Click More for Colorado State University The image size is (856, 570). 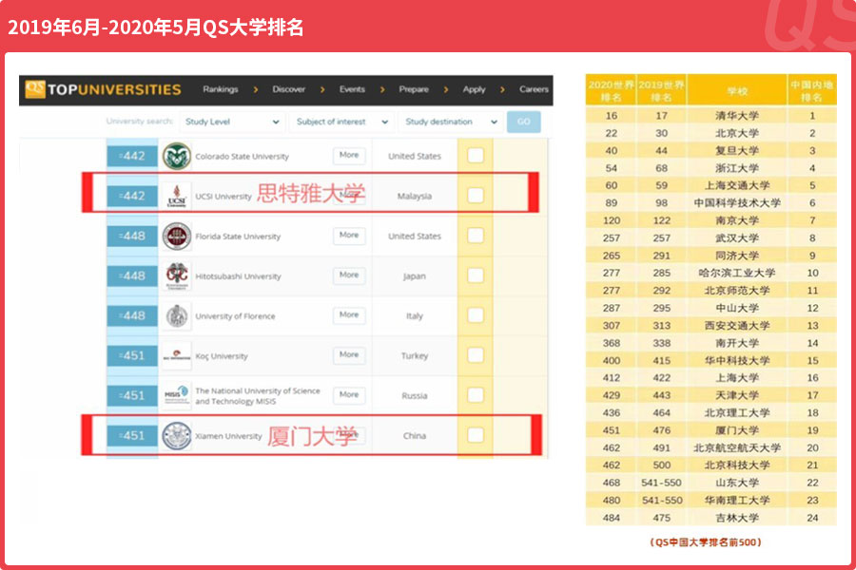[349, 156]
